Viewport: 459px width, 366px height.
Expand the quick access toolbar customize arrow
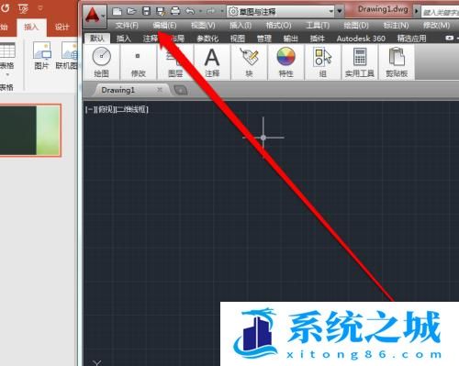[340, 12]
